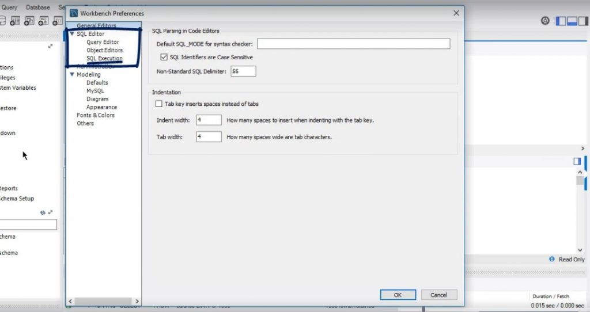Toggle the left sidebar panel layout icon
Viewport: 590px width, 312px height.
click(561, 21)
